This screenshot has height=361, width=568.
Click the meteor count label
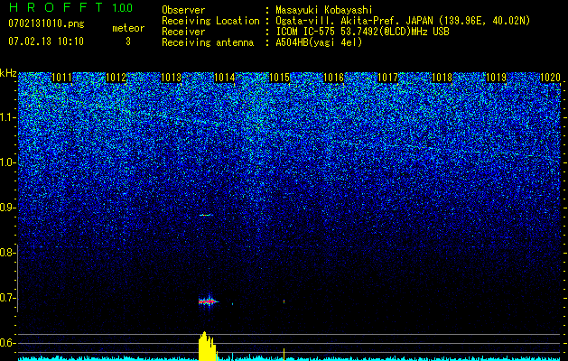point(128,28)
